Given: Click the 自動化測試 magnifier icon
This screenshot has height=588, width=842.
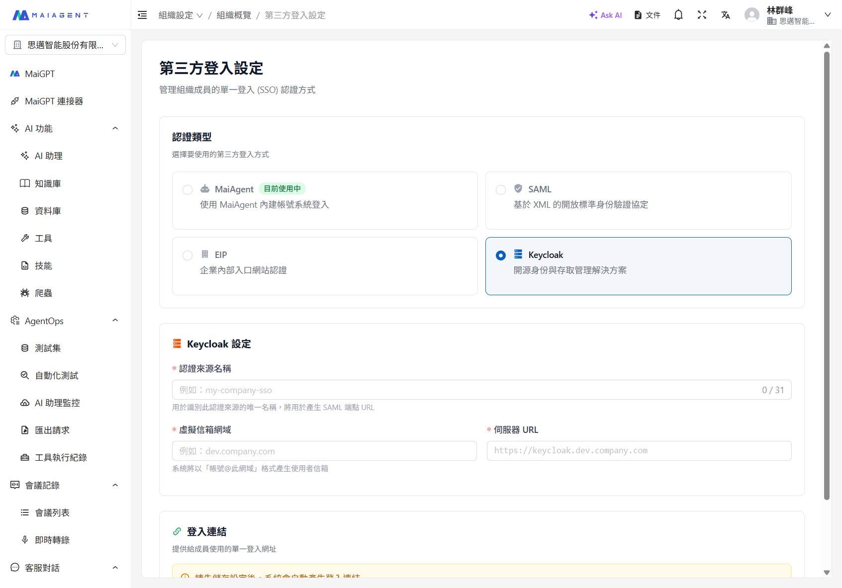Looking at the screenshot, I should tap(25, 375).
